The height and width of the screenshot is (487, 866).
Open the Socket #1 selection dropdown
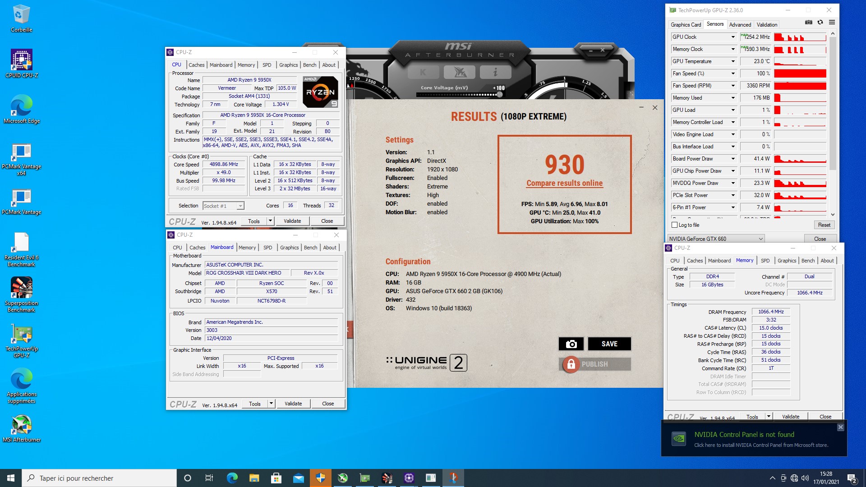[223, 206]
